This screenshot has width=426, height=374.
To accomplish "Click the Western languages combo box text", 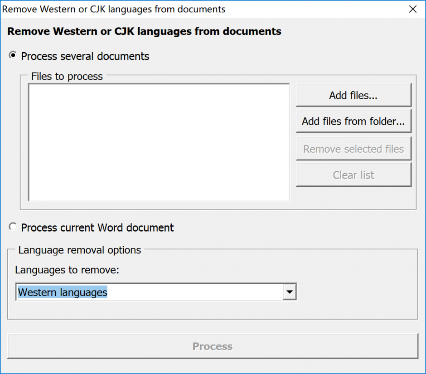I will pos(63,293).
